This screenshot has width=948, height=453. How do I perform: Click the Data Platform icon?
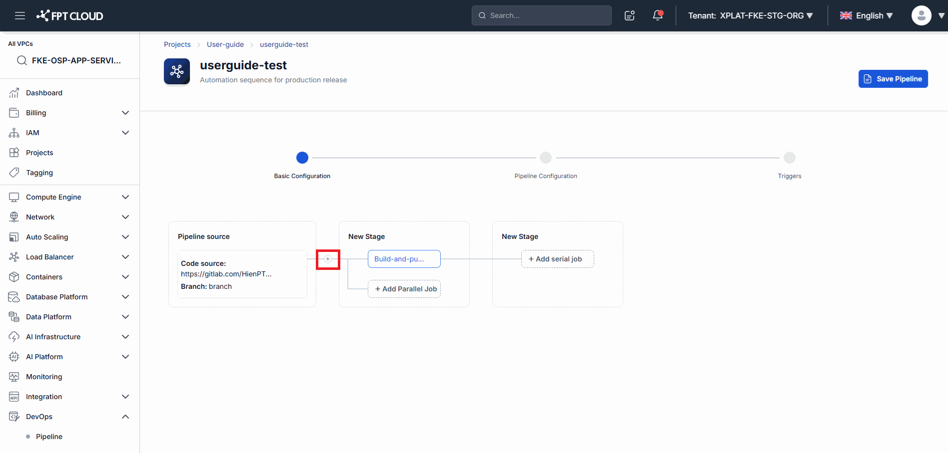pos(14,317)
